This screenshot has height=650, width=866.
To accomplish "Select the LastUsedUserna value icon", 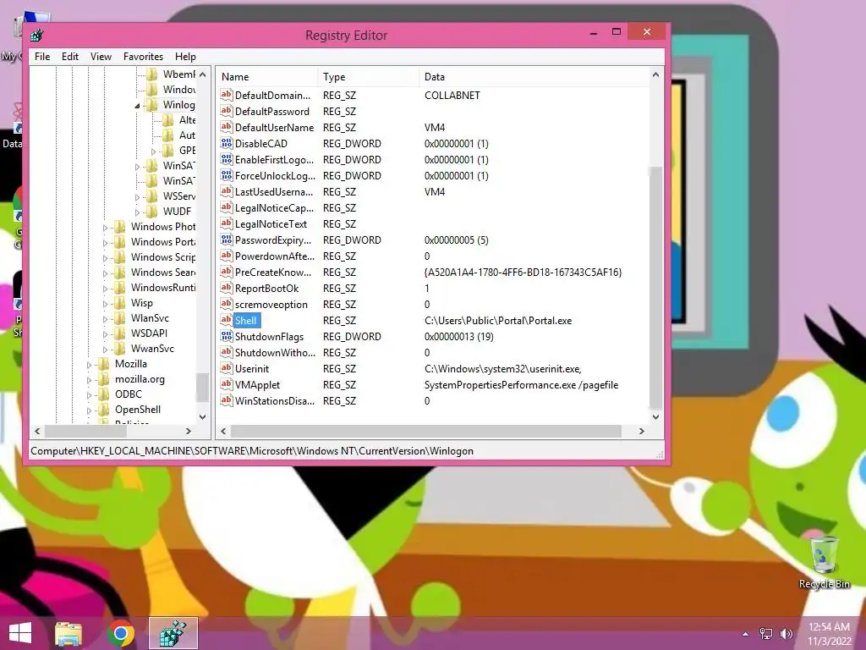I will tap(227, 191).
